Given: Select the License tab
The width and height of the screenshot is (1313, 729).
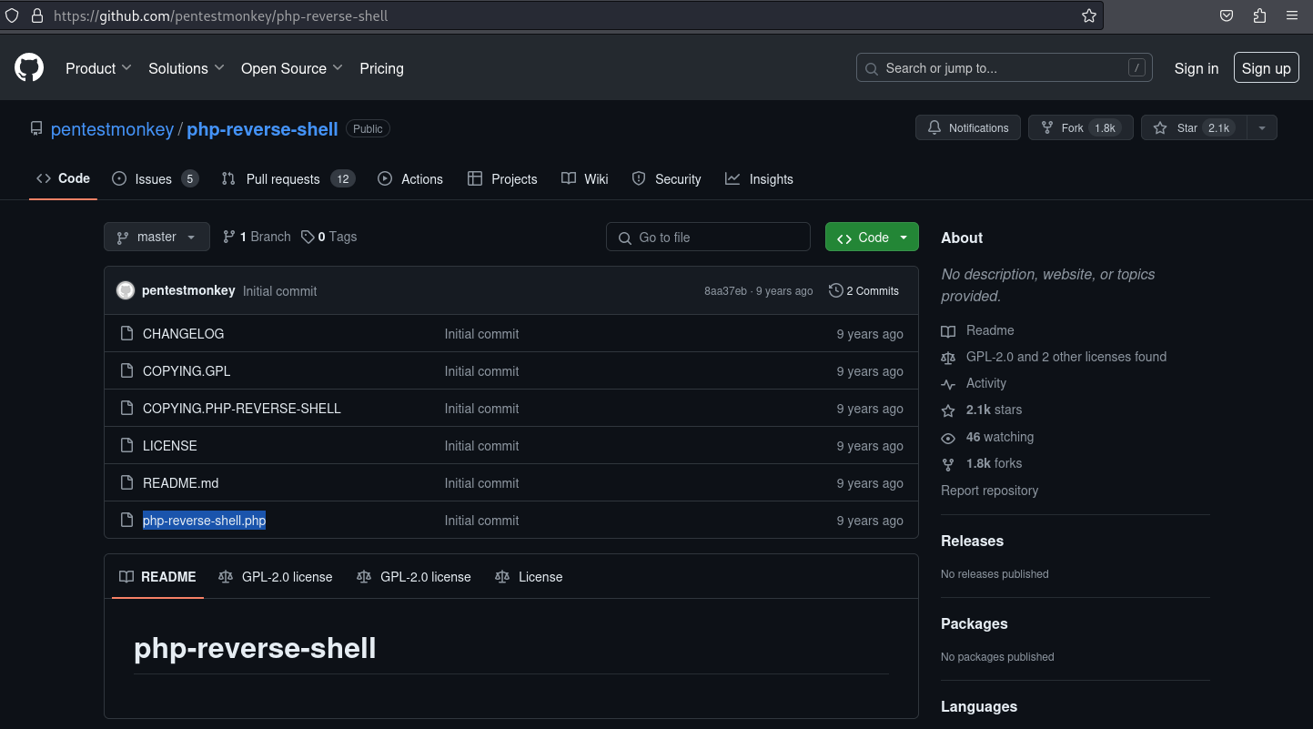Looking at the screenshot, I should coord(529,577).
